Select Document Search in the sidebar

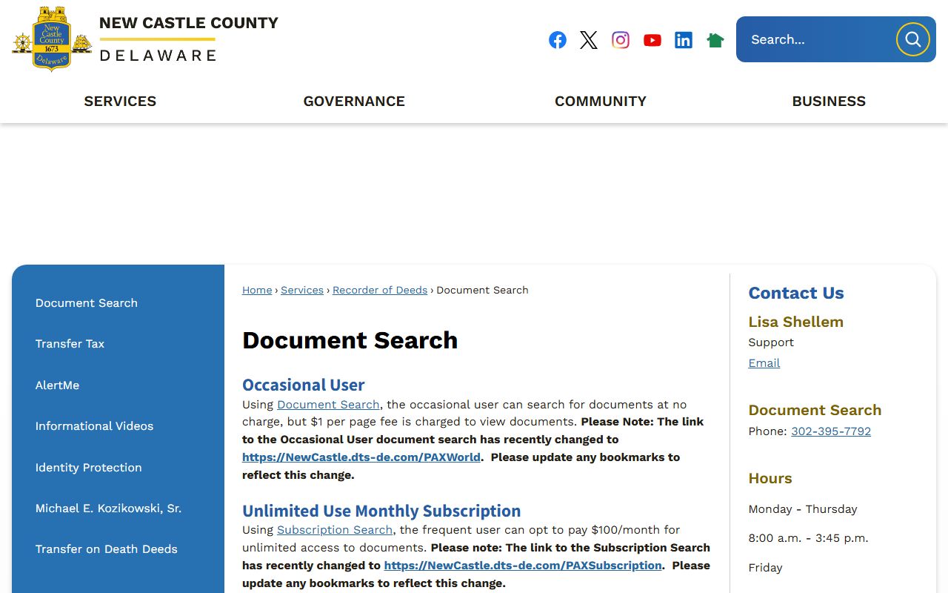pyautogui.click(x=87, y=303)
